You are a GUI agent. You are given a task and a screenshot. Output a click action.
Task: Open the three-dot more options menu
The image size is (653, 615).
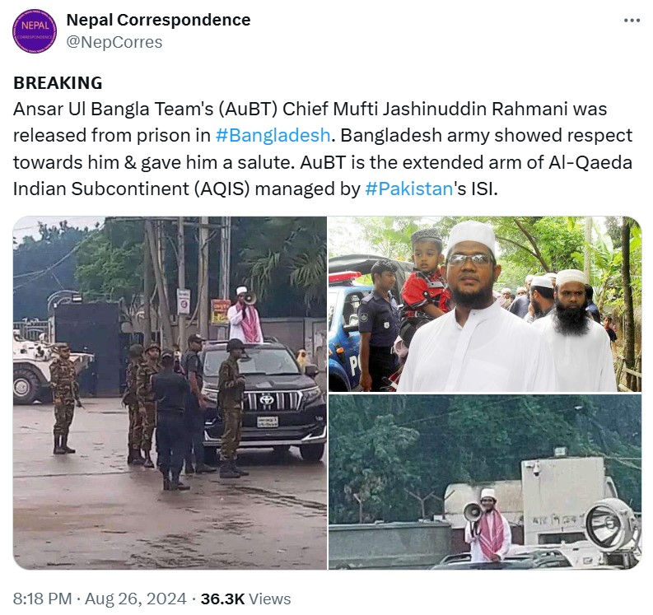(632, 21)
